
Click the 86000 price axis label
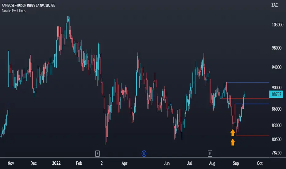tap(276, 109)
